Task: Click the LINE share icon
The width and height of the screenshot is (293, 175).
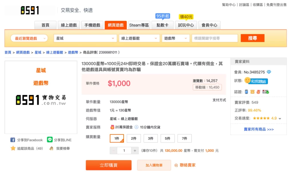Action: click(50, 140)
